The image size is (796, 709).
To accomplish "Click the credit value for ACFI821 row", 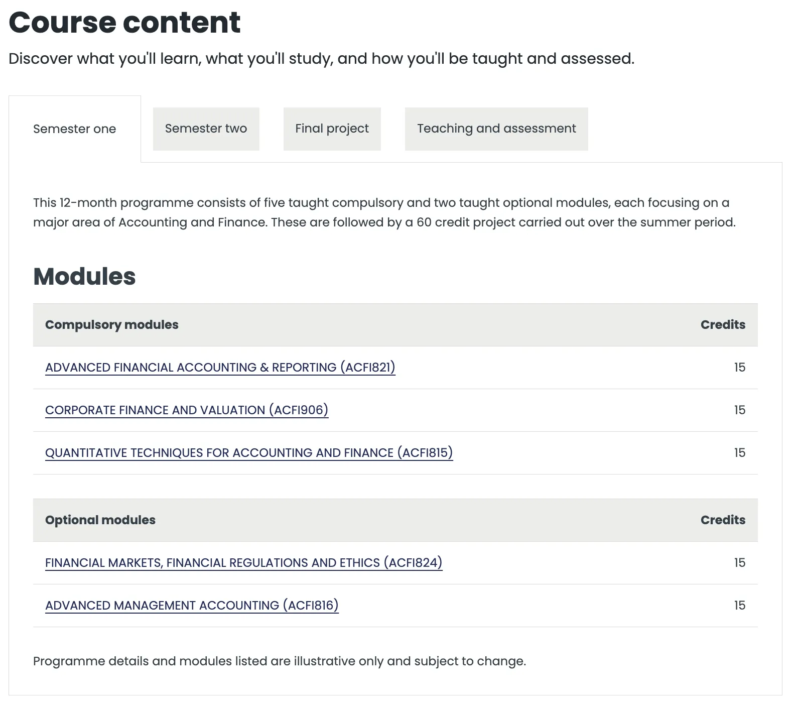I will tap(739, 368).
